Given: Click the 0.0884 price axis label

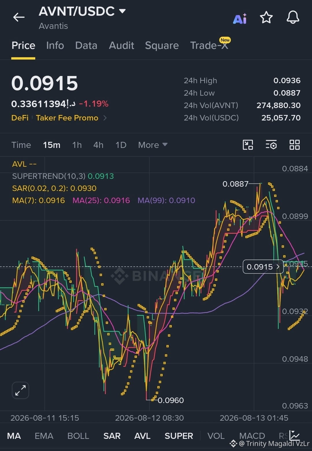Looking at the screenshot, I should point(295,169).
